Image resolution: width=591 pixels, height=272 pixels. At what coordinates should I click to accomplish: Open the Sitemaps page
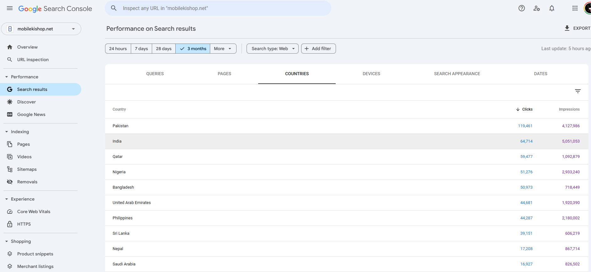click(27, 169)
